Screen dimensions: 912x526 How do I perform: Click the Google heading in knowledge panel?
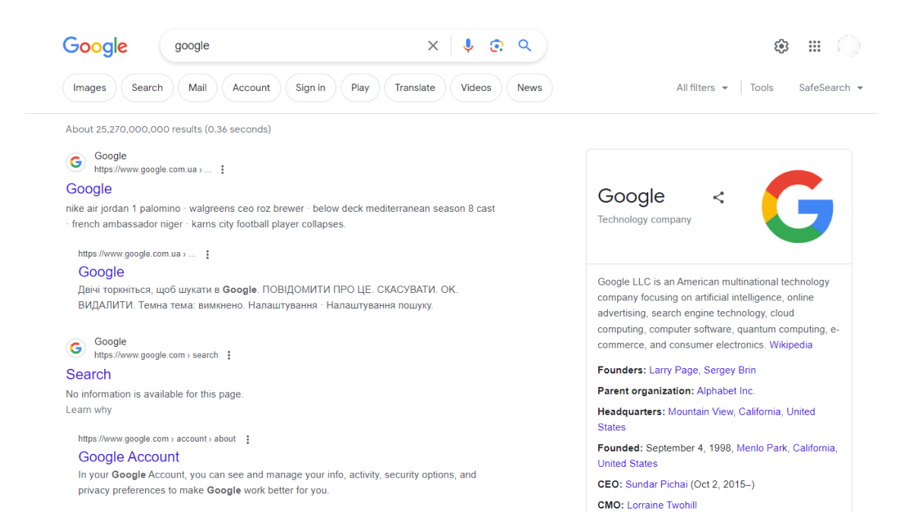[x=631, y=196]
